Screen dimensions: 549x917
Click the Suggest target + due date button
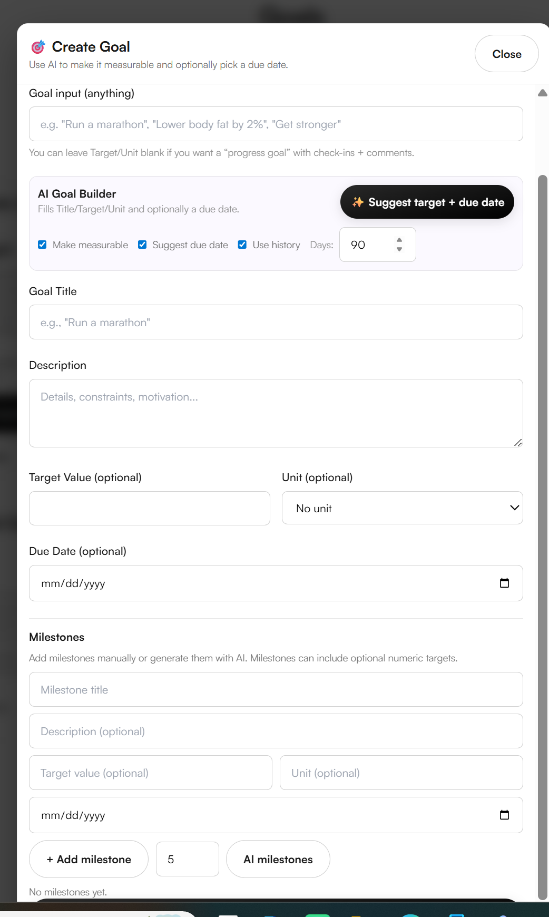(427, 202)
